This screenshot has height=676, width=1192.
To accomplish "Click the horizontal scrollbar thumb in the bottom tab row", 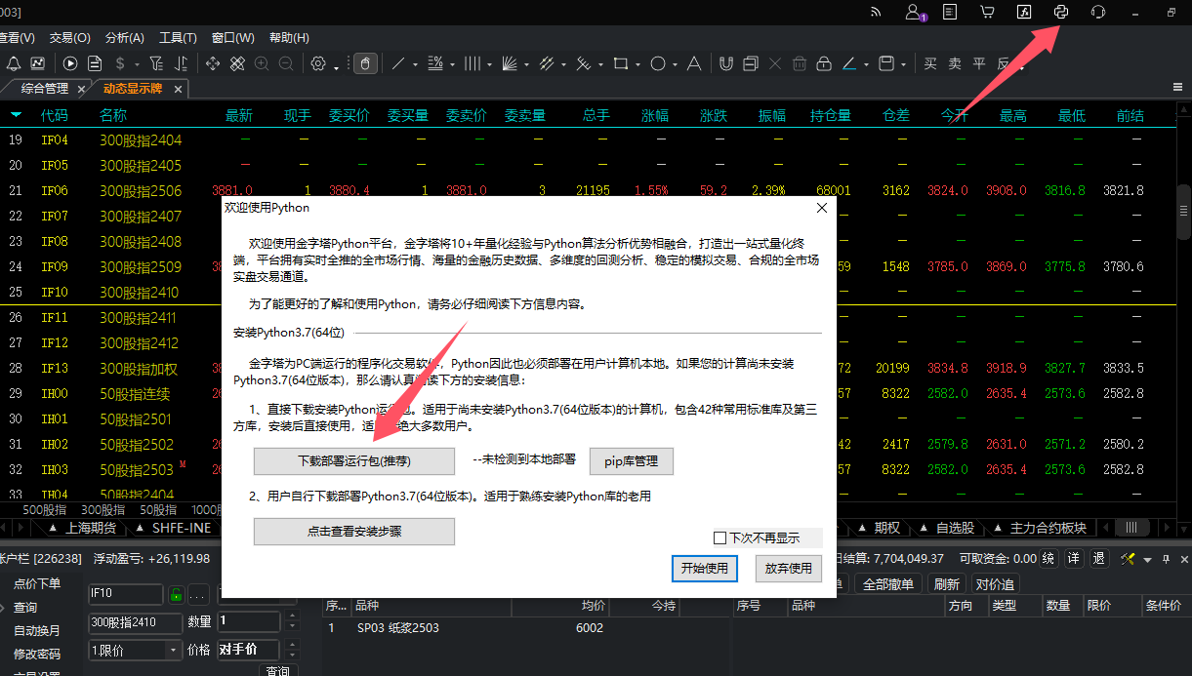I will coord(1132,528).
